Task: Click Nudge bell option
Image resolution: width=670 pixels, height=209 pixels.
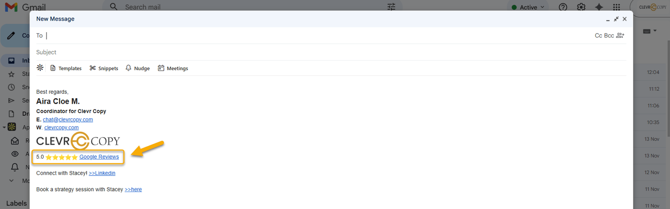Action: [138, 68]
